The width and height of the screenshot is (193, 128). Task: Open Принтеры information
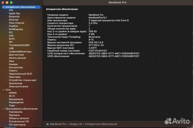(15, 77)
